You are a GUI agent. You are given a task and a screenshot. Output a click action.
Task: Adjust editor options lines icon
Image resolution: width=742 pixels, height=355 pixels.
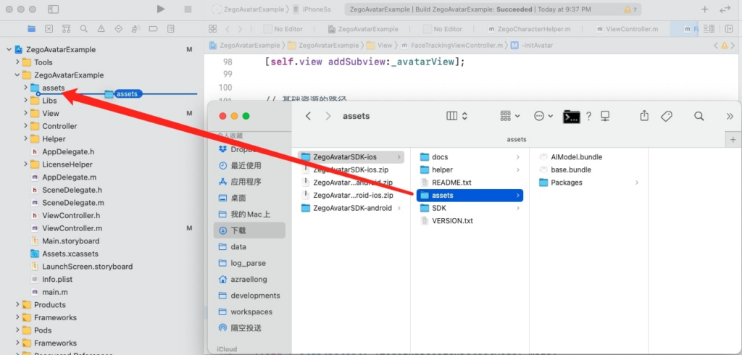pos(709,29)
